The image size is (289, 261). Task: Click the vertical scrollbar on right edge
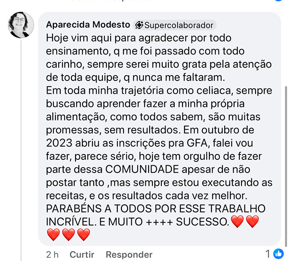click(x=286, y=166)
